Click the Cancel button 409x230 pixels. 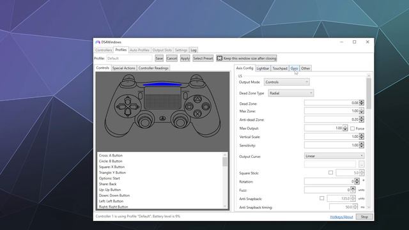pyautogui.click(x=172, y=58)
